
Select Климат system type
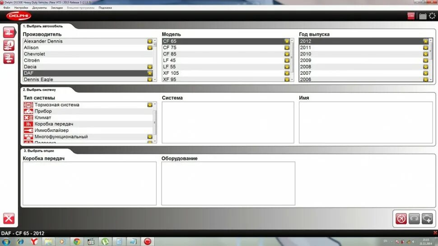click(88, 118)
